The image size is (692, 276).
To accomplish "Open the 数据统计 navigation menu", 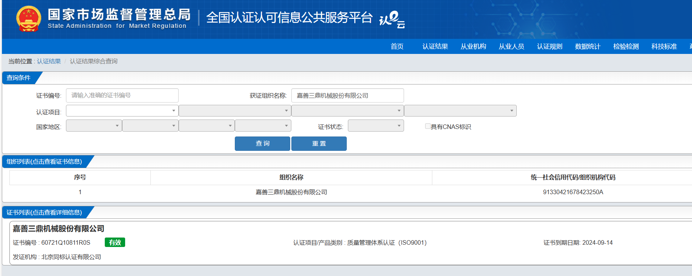I will click(x=588, y=46).
